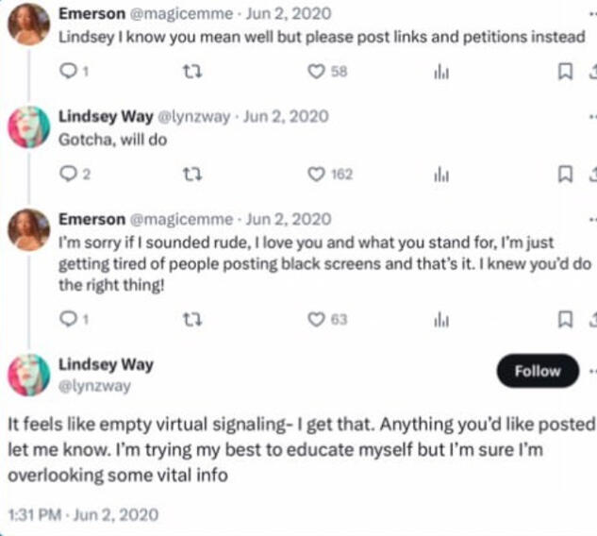This screenshot has height=536, width=597.
Task: View analytics on 'Gotcha, will do' tweet
Action: pyautogui.click(x=439, y=174)
